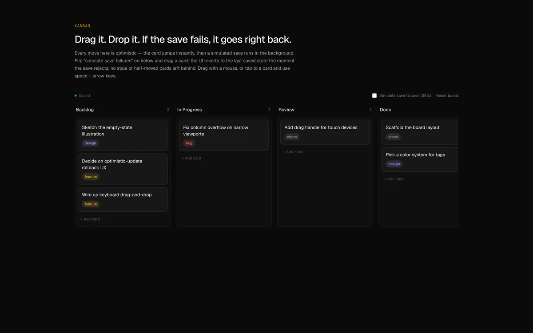
Task: Click the Backlog card count 3
Action: (168, 110)
